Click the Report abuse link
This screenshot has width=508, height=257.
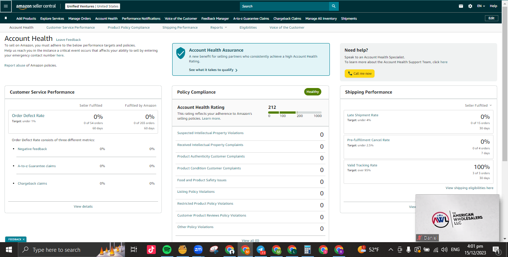tap(15, 65)
